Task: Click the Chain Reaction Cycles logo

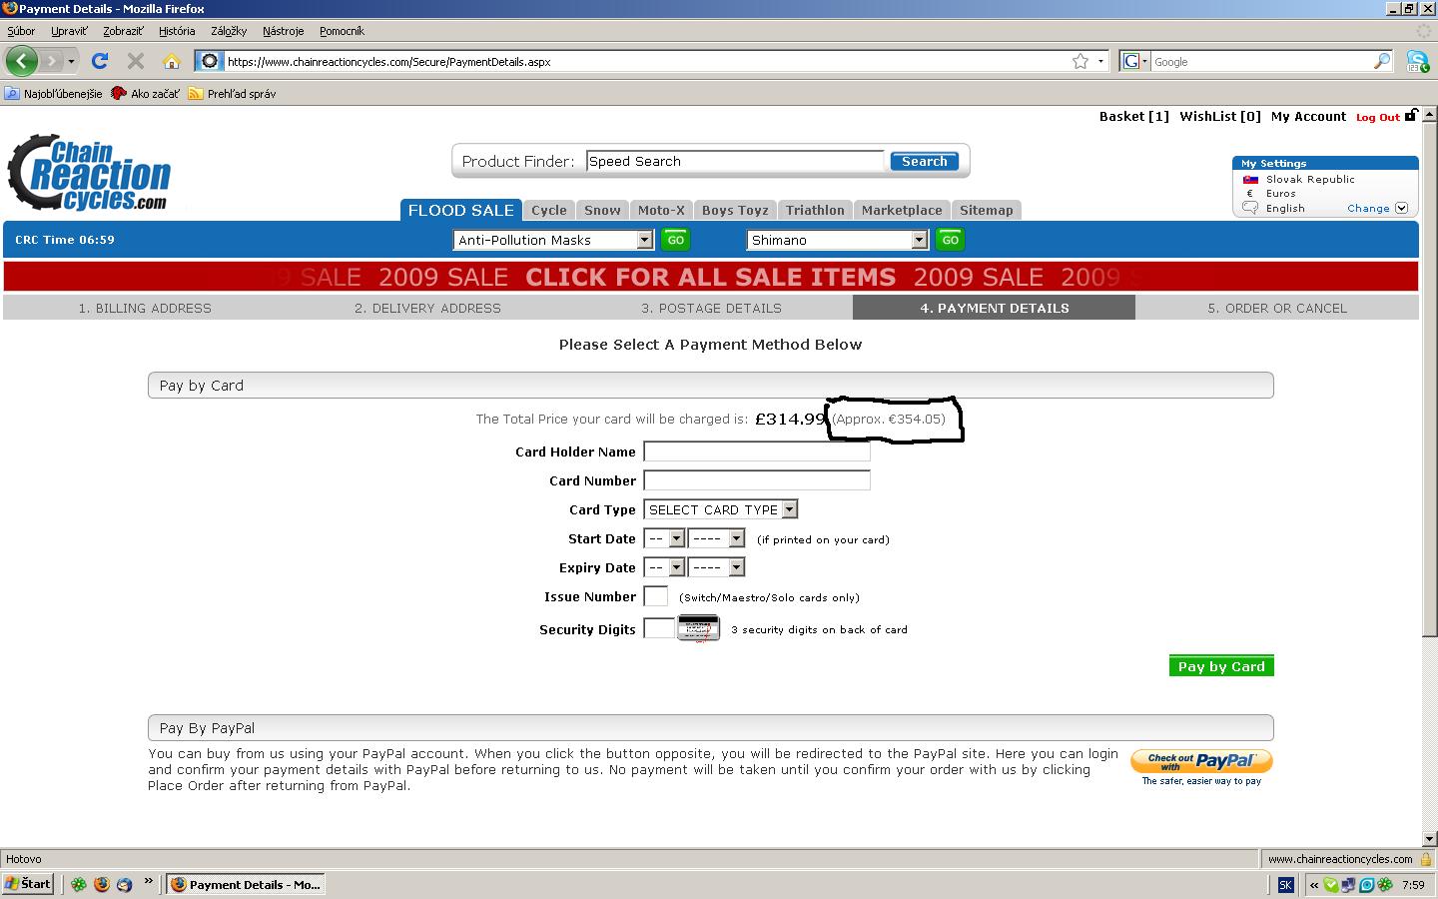Action: (90, 174)
